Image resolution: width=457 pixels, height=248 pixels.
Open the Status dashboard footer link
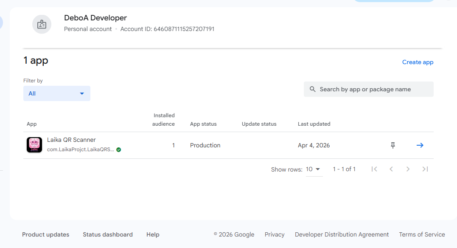107,234
